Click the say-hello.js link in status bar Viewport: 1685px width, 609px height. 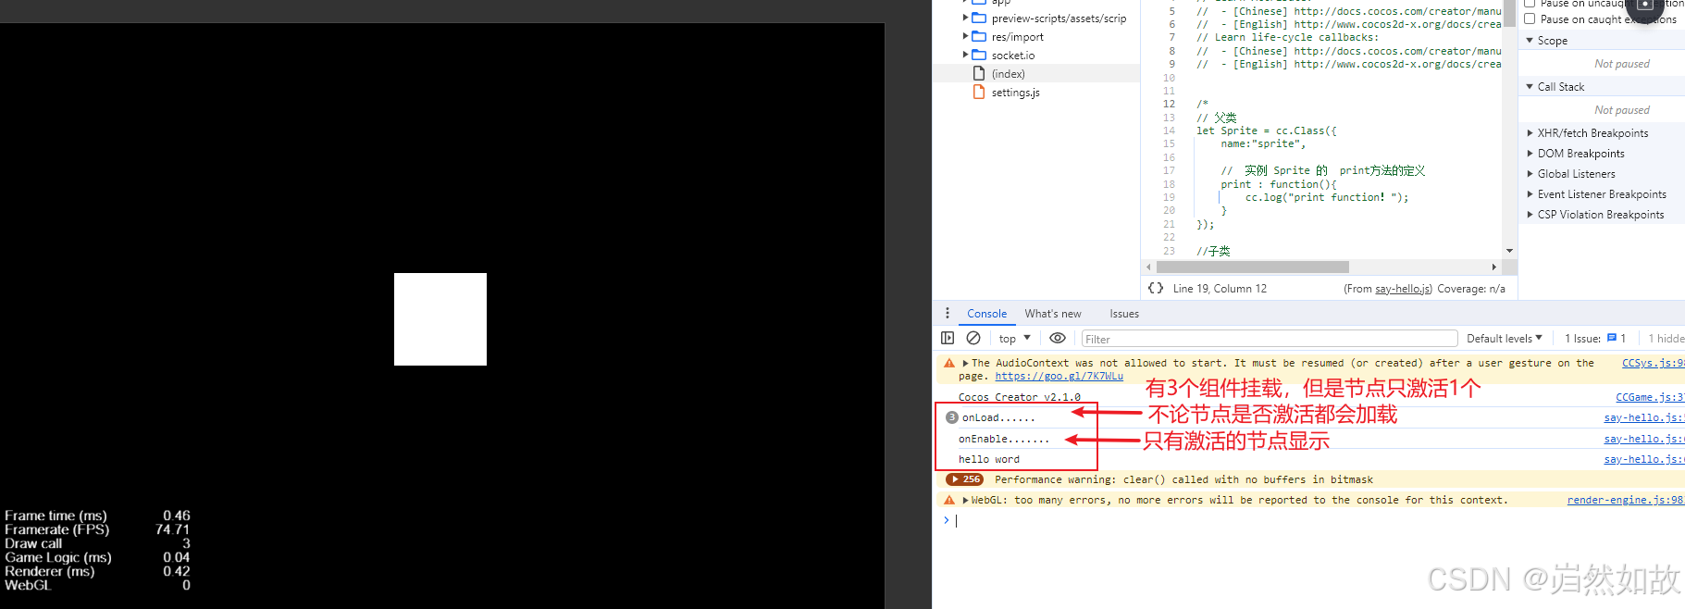click(1403, 289)
